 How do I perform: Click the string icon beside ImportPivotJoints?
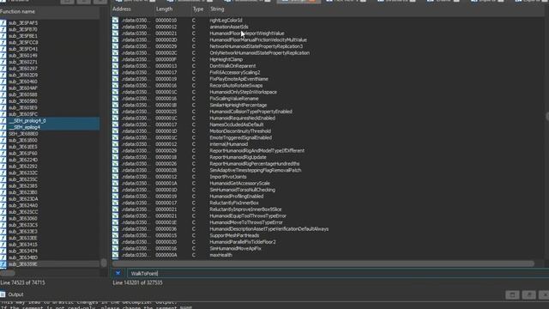(x=115, y=177)
